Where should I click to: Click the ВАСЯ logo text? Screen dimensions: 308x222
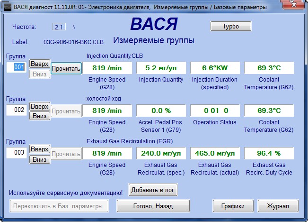154,24
